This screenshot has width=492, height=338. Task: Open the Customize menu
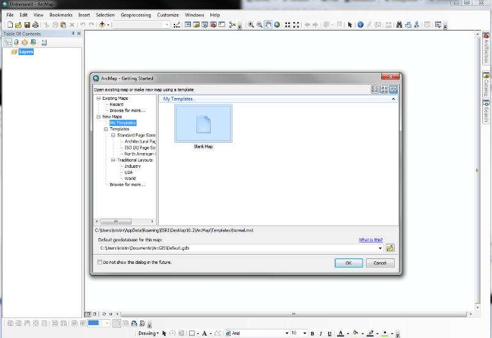(x=168, y=15)
